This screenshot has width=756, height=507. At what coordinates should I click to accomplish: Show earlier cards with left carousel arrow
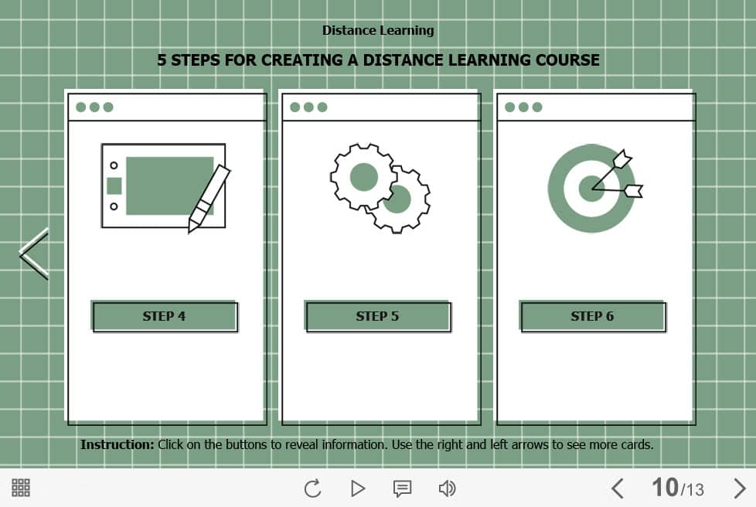(x=34, y=253)
